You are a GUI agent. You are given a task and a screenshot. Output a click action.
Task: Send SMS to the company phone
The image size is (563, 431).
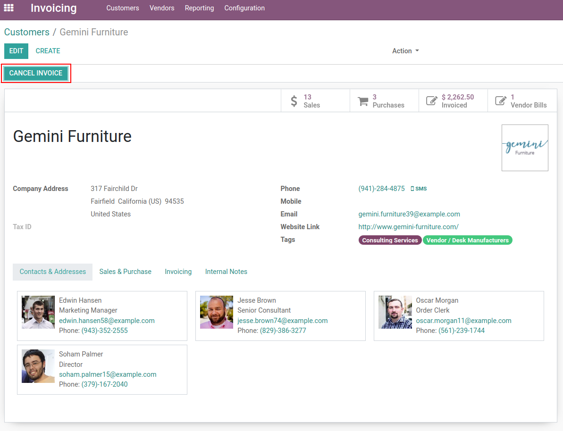pos(419,189)
